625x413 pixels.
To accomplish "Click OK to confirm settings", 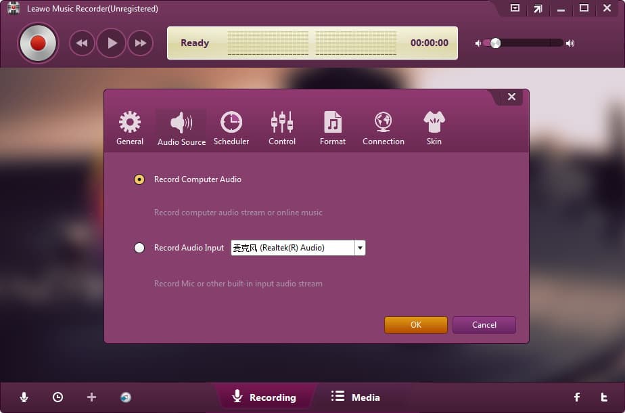I will (416, 325).
